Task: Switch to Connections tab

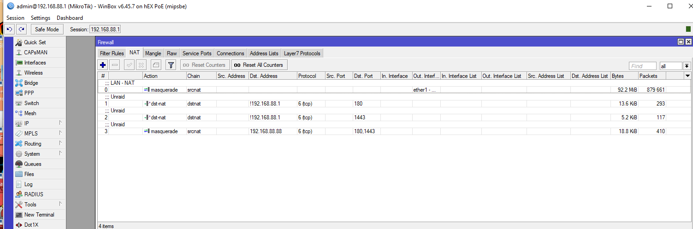Action: click(231, 53)
